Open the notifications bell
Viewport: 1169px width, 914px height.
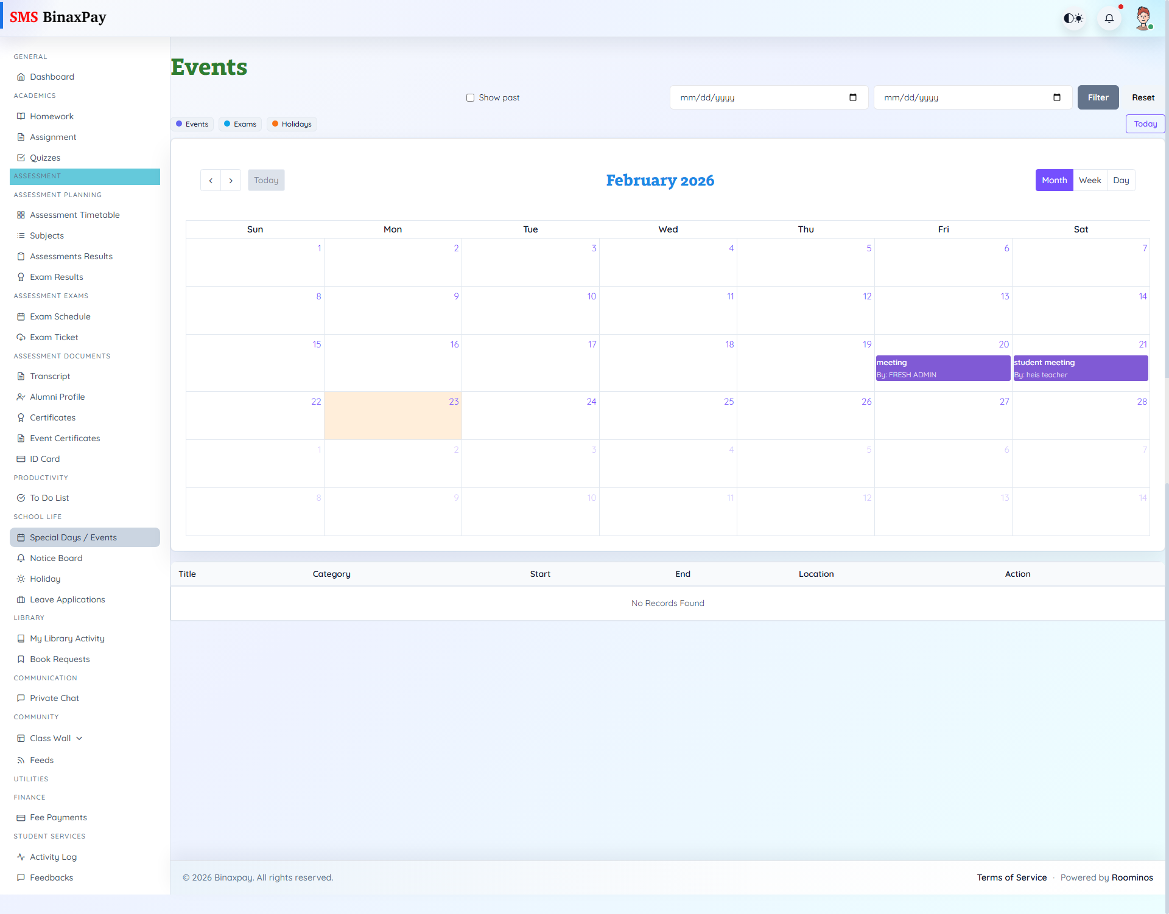pyautogui.click(x=1109, y=18)
